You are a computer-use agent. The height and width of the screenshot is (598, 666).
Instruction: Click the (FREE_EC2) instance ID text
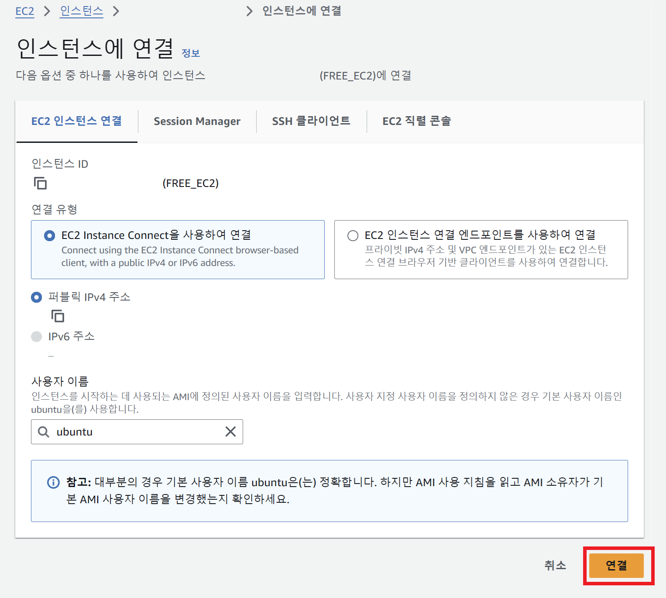click(x=191, y=183)
